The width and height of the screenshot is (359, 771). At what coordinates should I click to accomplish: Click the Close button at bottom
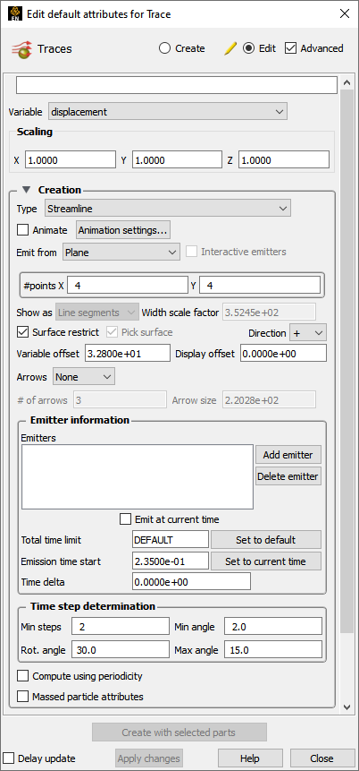click(x=322, y=758)
